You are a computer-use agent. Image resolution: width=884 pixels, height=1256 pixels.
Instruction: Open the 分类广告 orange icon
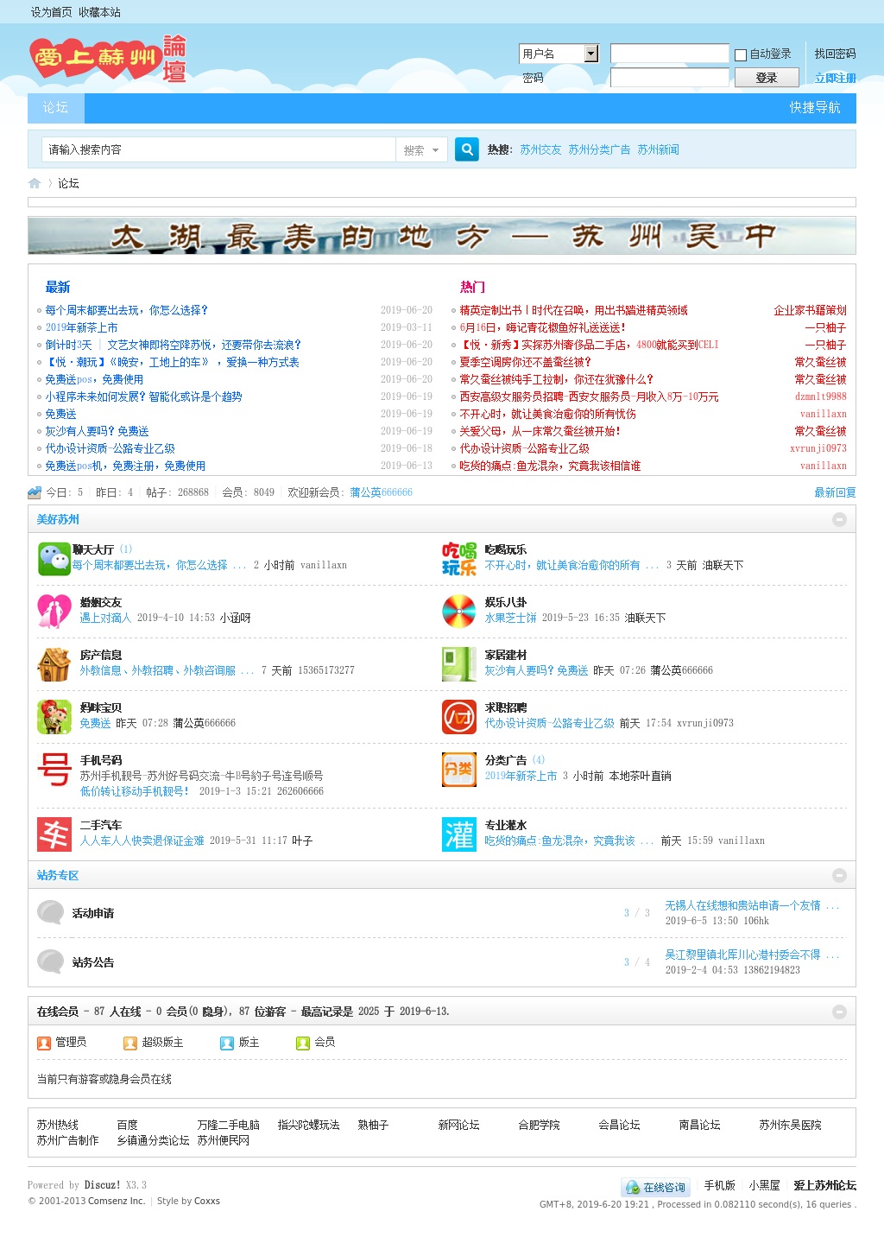click(x=458, y=770)
